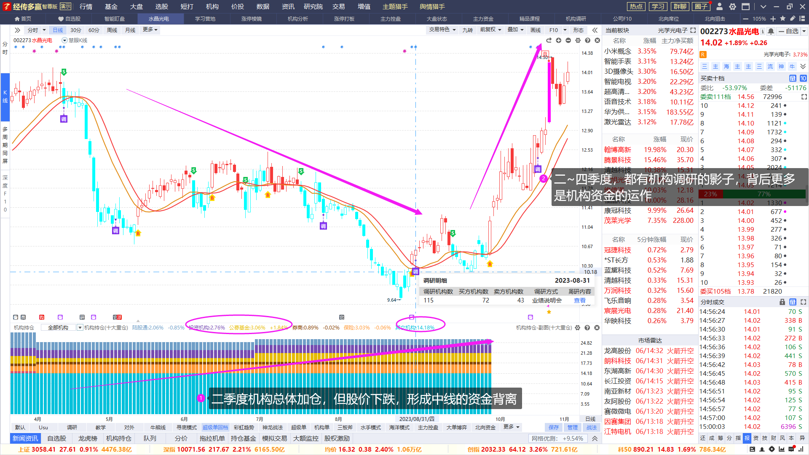The image size is (809, 455).
Task: Switch to the 机构分析 tab
Action: [297, 19]
